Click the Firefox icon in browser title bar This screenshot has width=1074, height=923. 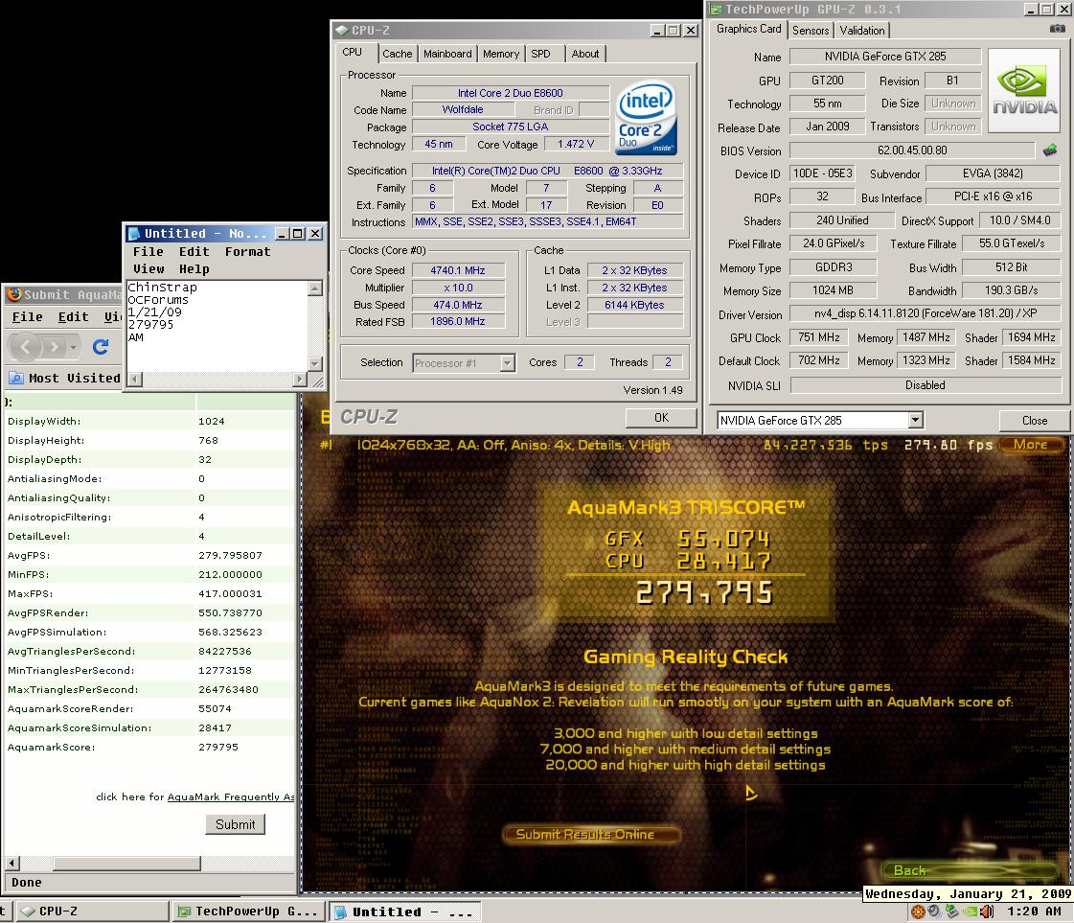click(13, 294)
